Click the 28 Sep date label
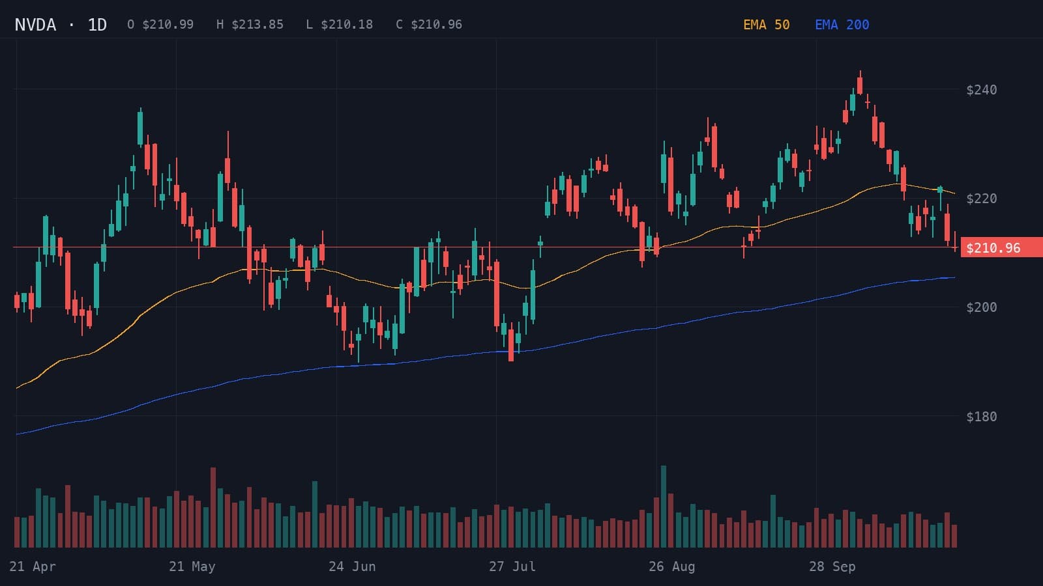 tap(832, 566)
